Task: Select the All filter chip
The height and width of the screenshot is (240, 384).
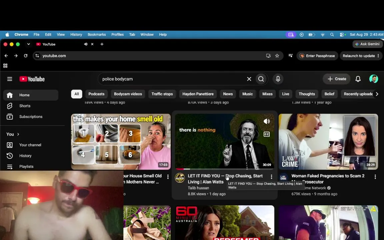Action: coord(77,94)
